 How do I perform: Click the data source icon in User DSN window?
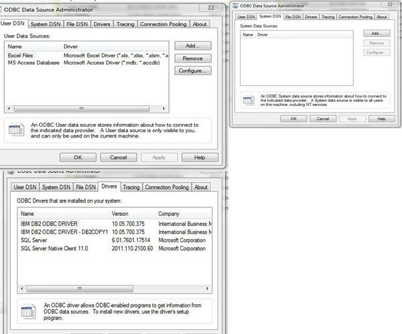pos(16,129)
